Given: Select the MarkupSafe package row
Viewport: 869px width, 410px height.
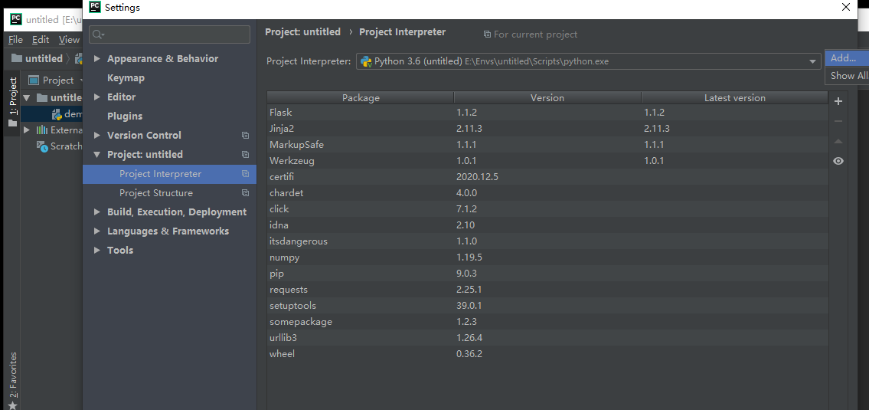Looking at the screenshot, I should point(547,145).
